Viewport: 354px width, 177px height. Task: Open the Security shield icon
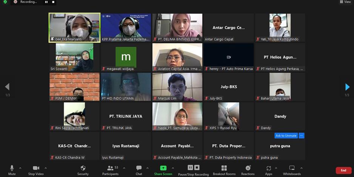pyautogui.click(x=83, y=168)
